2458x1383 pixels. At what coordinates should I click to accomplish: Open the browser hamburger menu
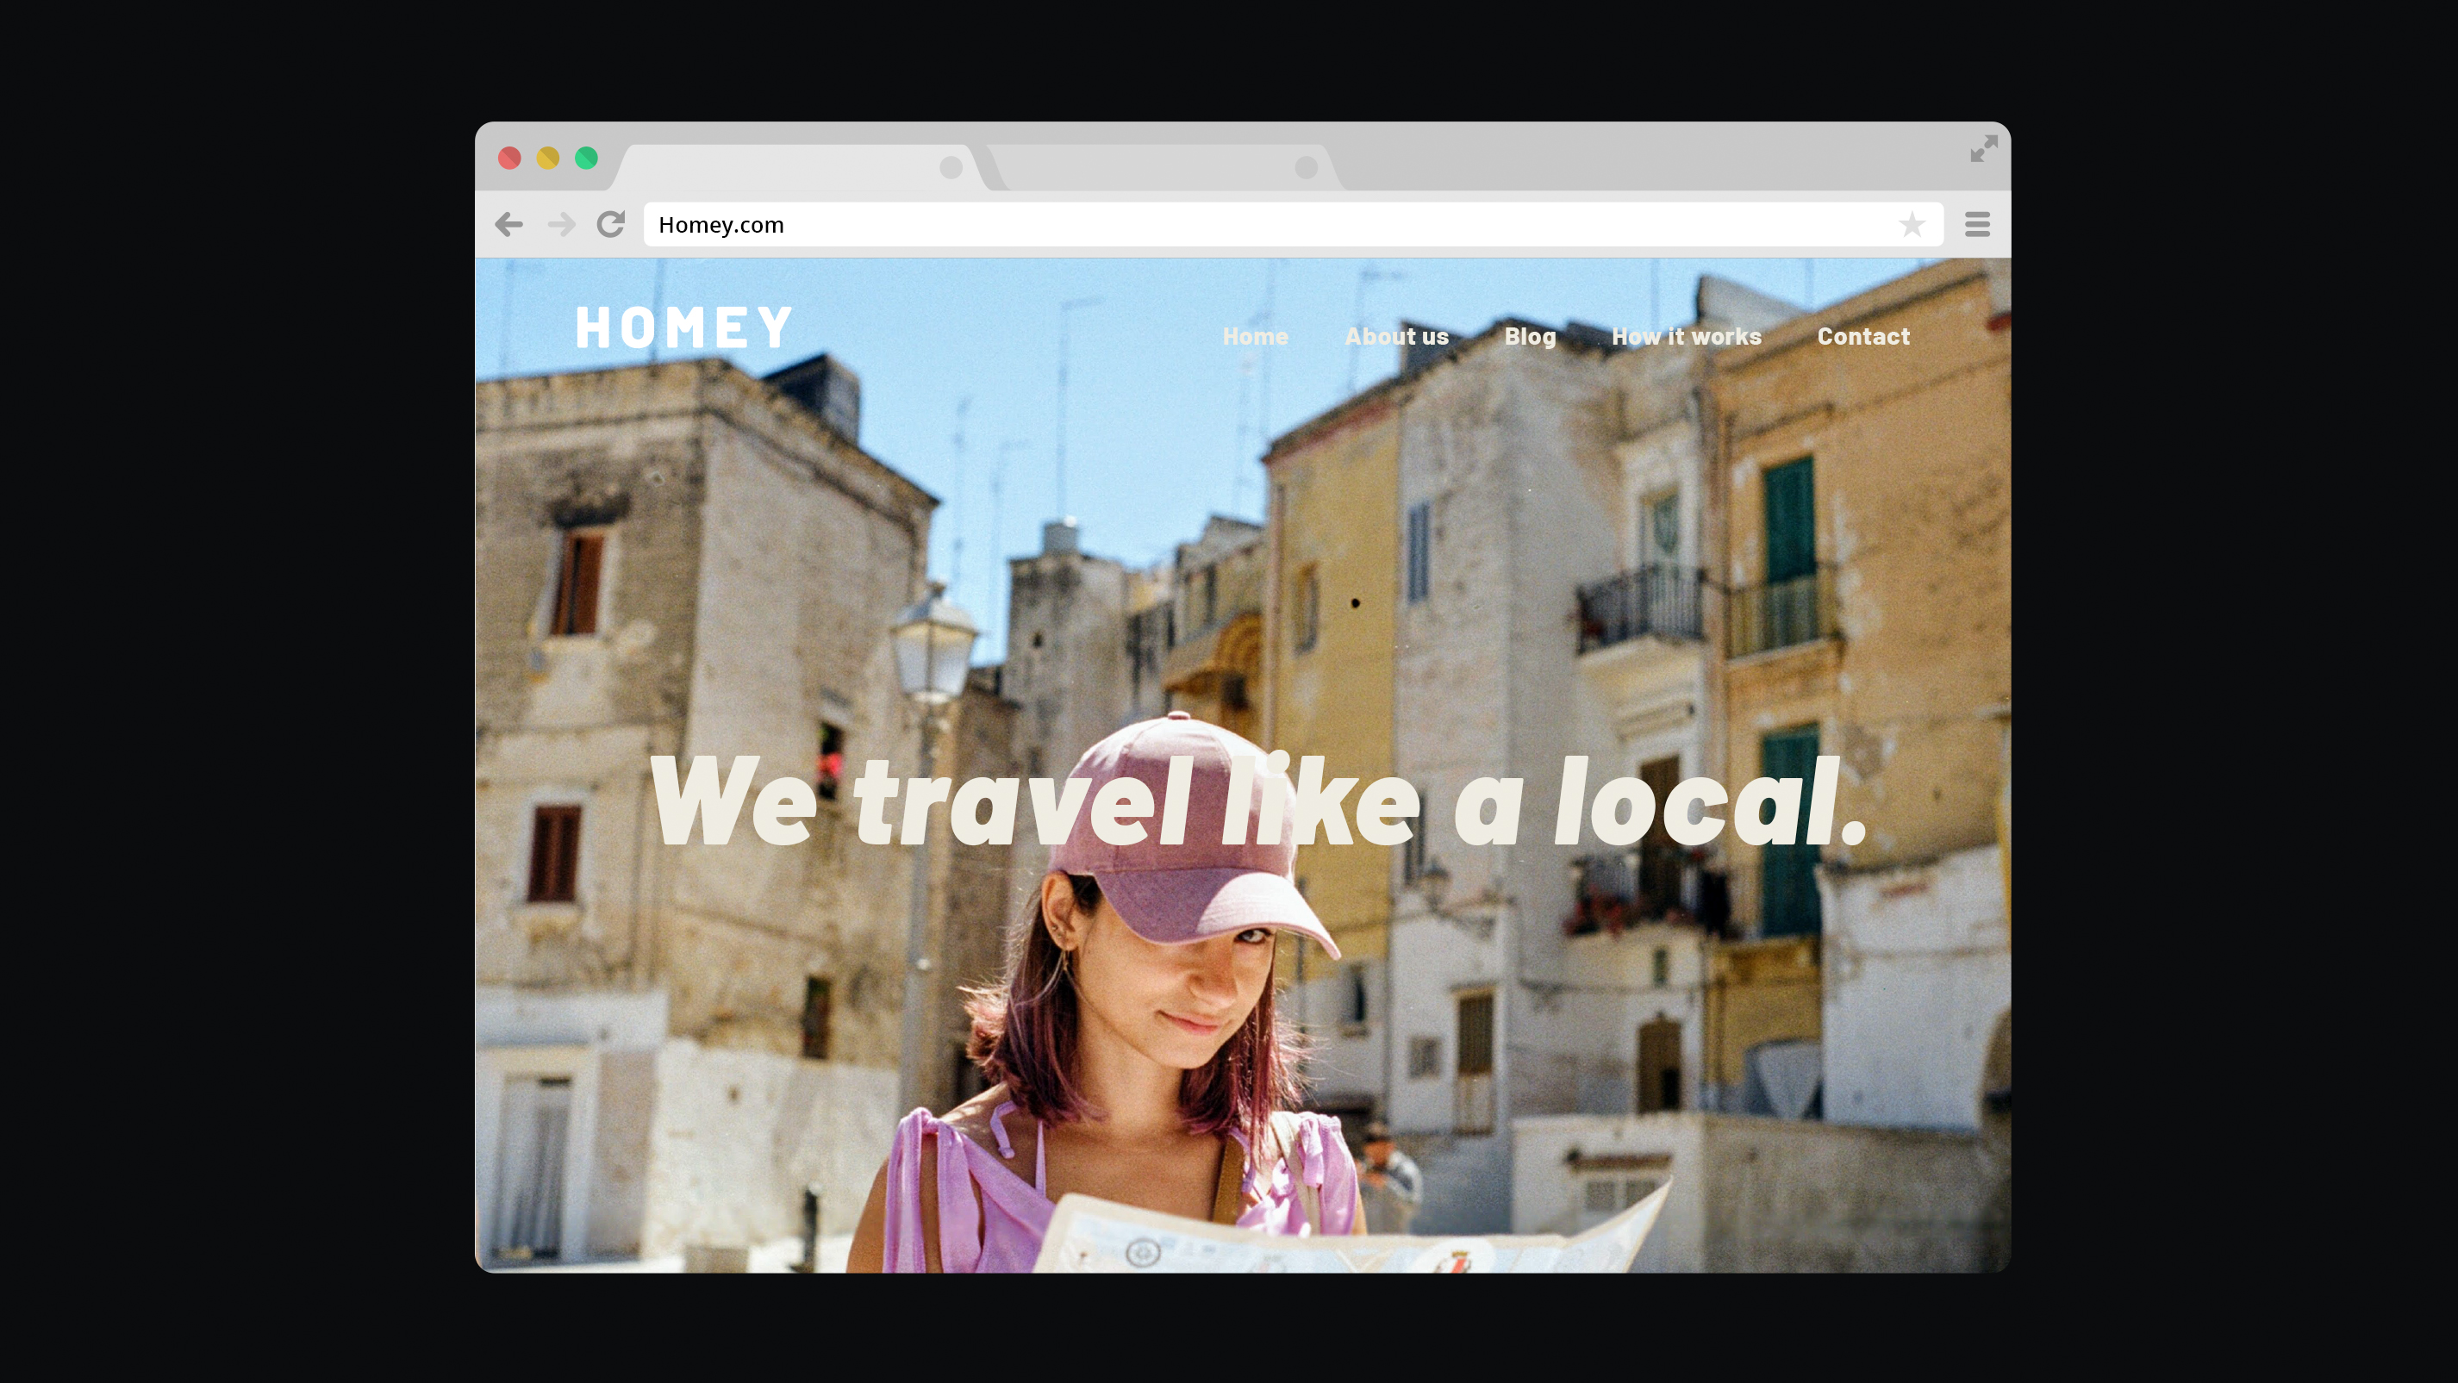pos(1977,225)
